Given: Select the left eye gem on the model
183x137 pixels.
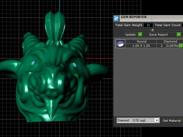Looking at the screenshot, I should tap(33, 63).
